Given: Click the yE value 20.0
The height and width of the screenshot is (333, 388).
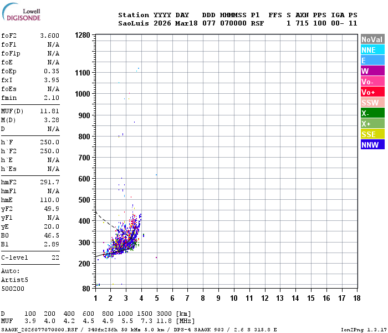Looking at the screenshot, I should [x=52, y=226].
